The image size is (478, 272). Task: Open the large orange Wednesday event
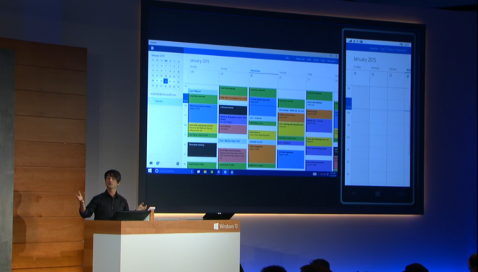(262, 154)
